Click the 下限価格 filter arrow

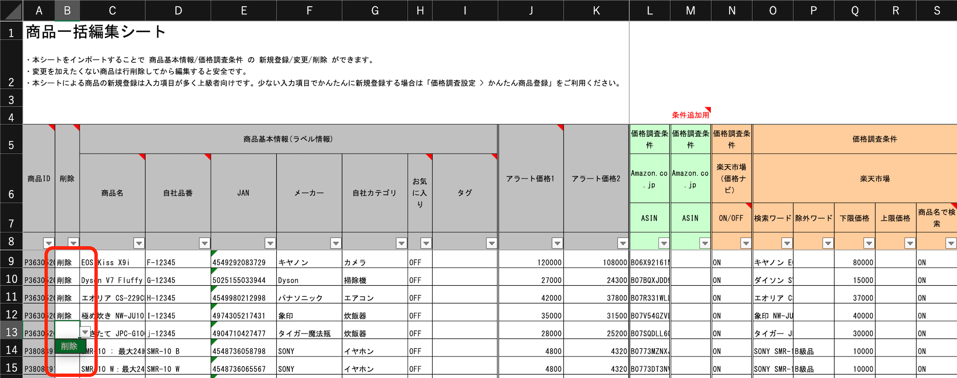pos(869,243)
